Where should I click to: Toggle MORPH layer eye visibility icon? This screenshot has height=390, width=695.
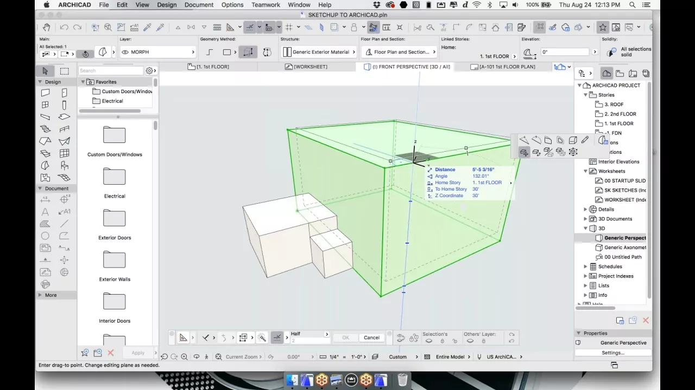pos(125,52)
